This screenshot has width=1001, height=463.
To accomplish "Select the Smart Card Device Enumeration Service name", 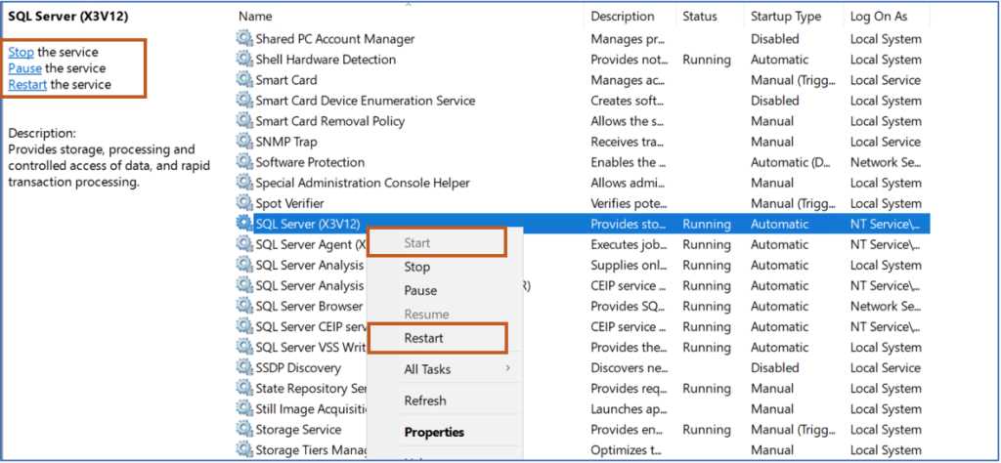I will (366, 101).
